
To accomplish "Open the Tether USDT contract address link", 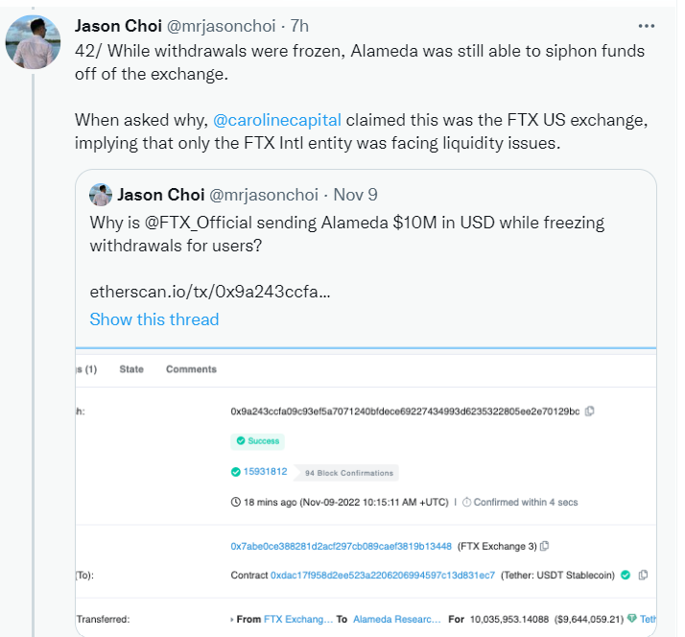I will pyautogui.click(x=383, y=575).
